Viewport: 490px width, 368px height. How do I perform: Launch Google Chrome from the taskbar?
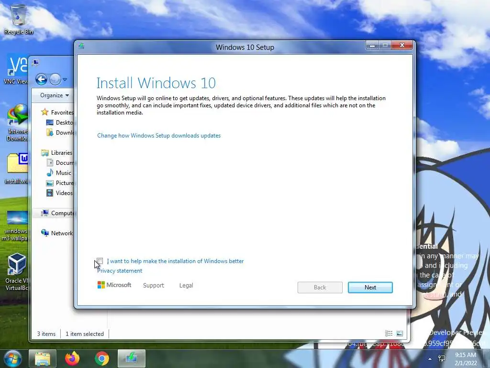pos(102,358)
